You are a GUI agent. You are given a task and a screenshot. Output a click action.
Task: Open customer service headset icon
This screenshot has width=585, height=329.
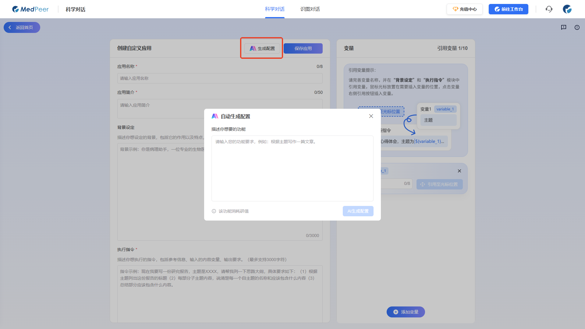click(549, 9)
